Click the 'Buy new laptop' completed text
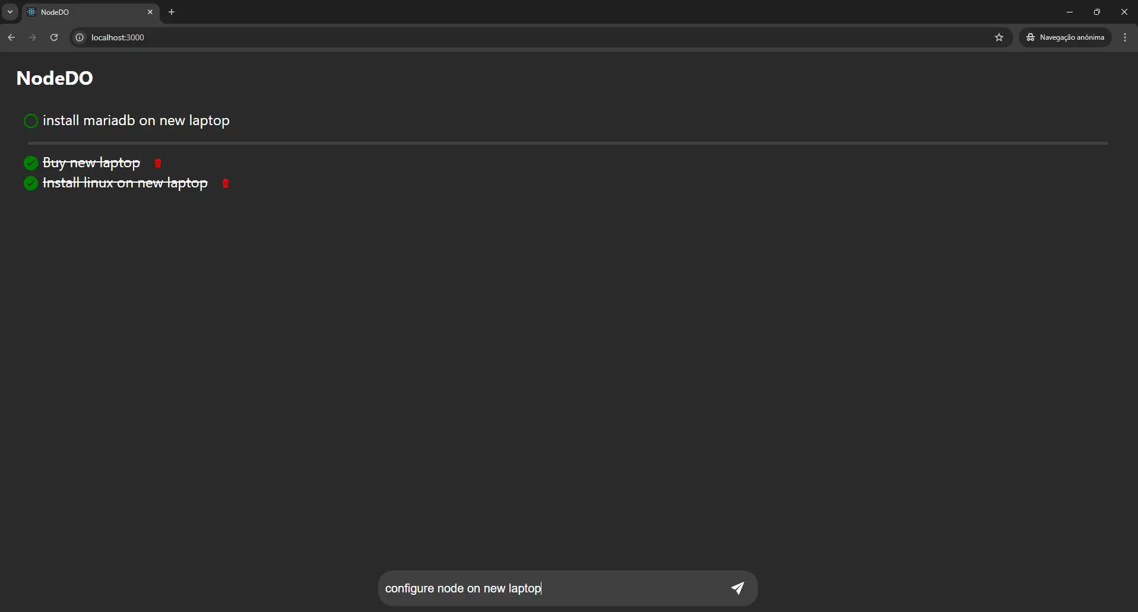 click(x=91, y=163)
